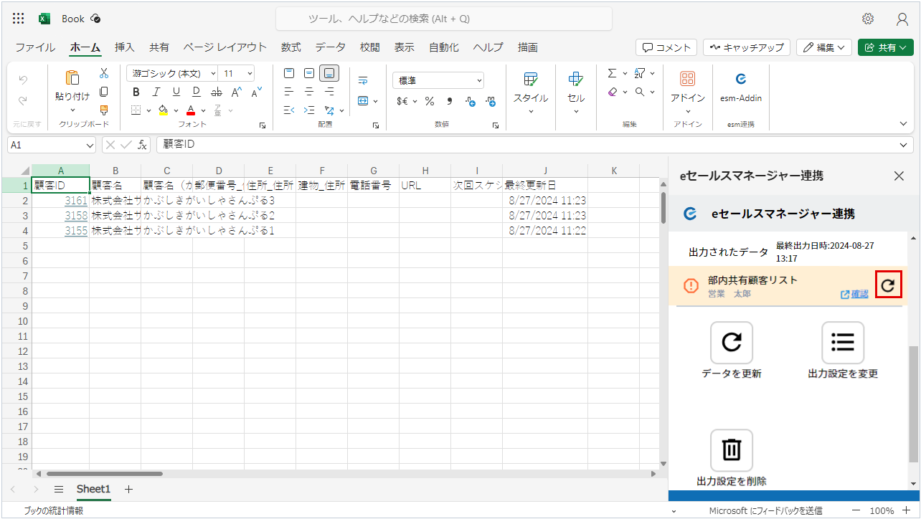Decrease font size with the smaller A icon
Viewport: 921px width, 519px height.
(256, 92)
